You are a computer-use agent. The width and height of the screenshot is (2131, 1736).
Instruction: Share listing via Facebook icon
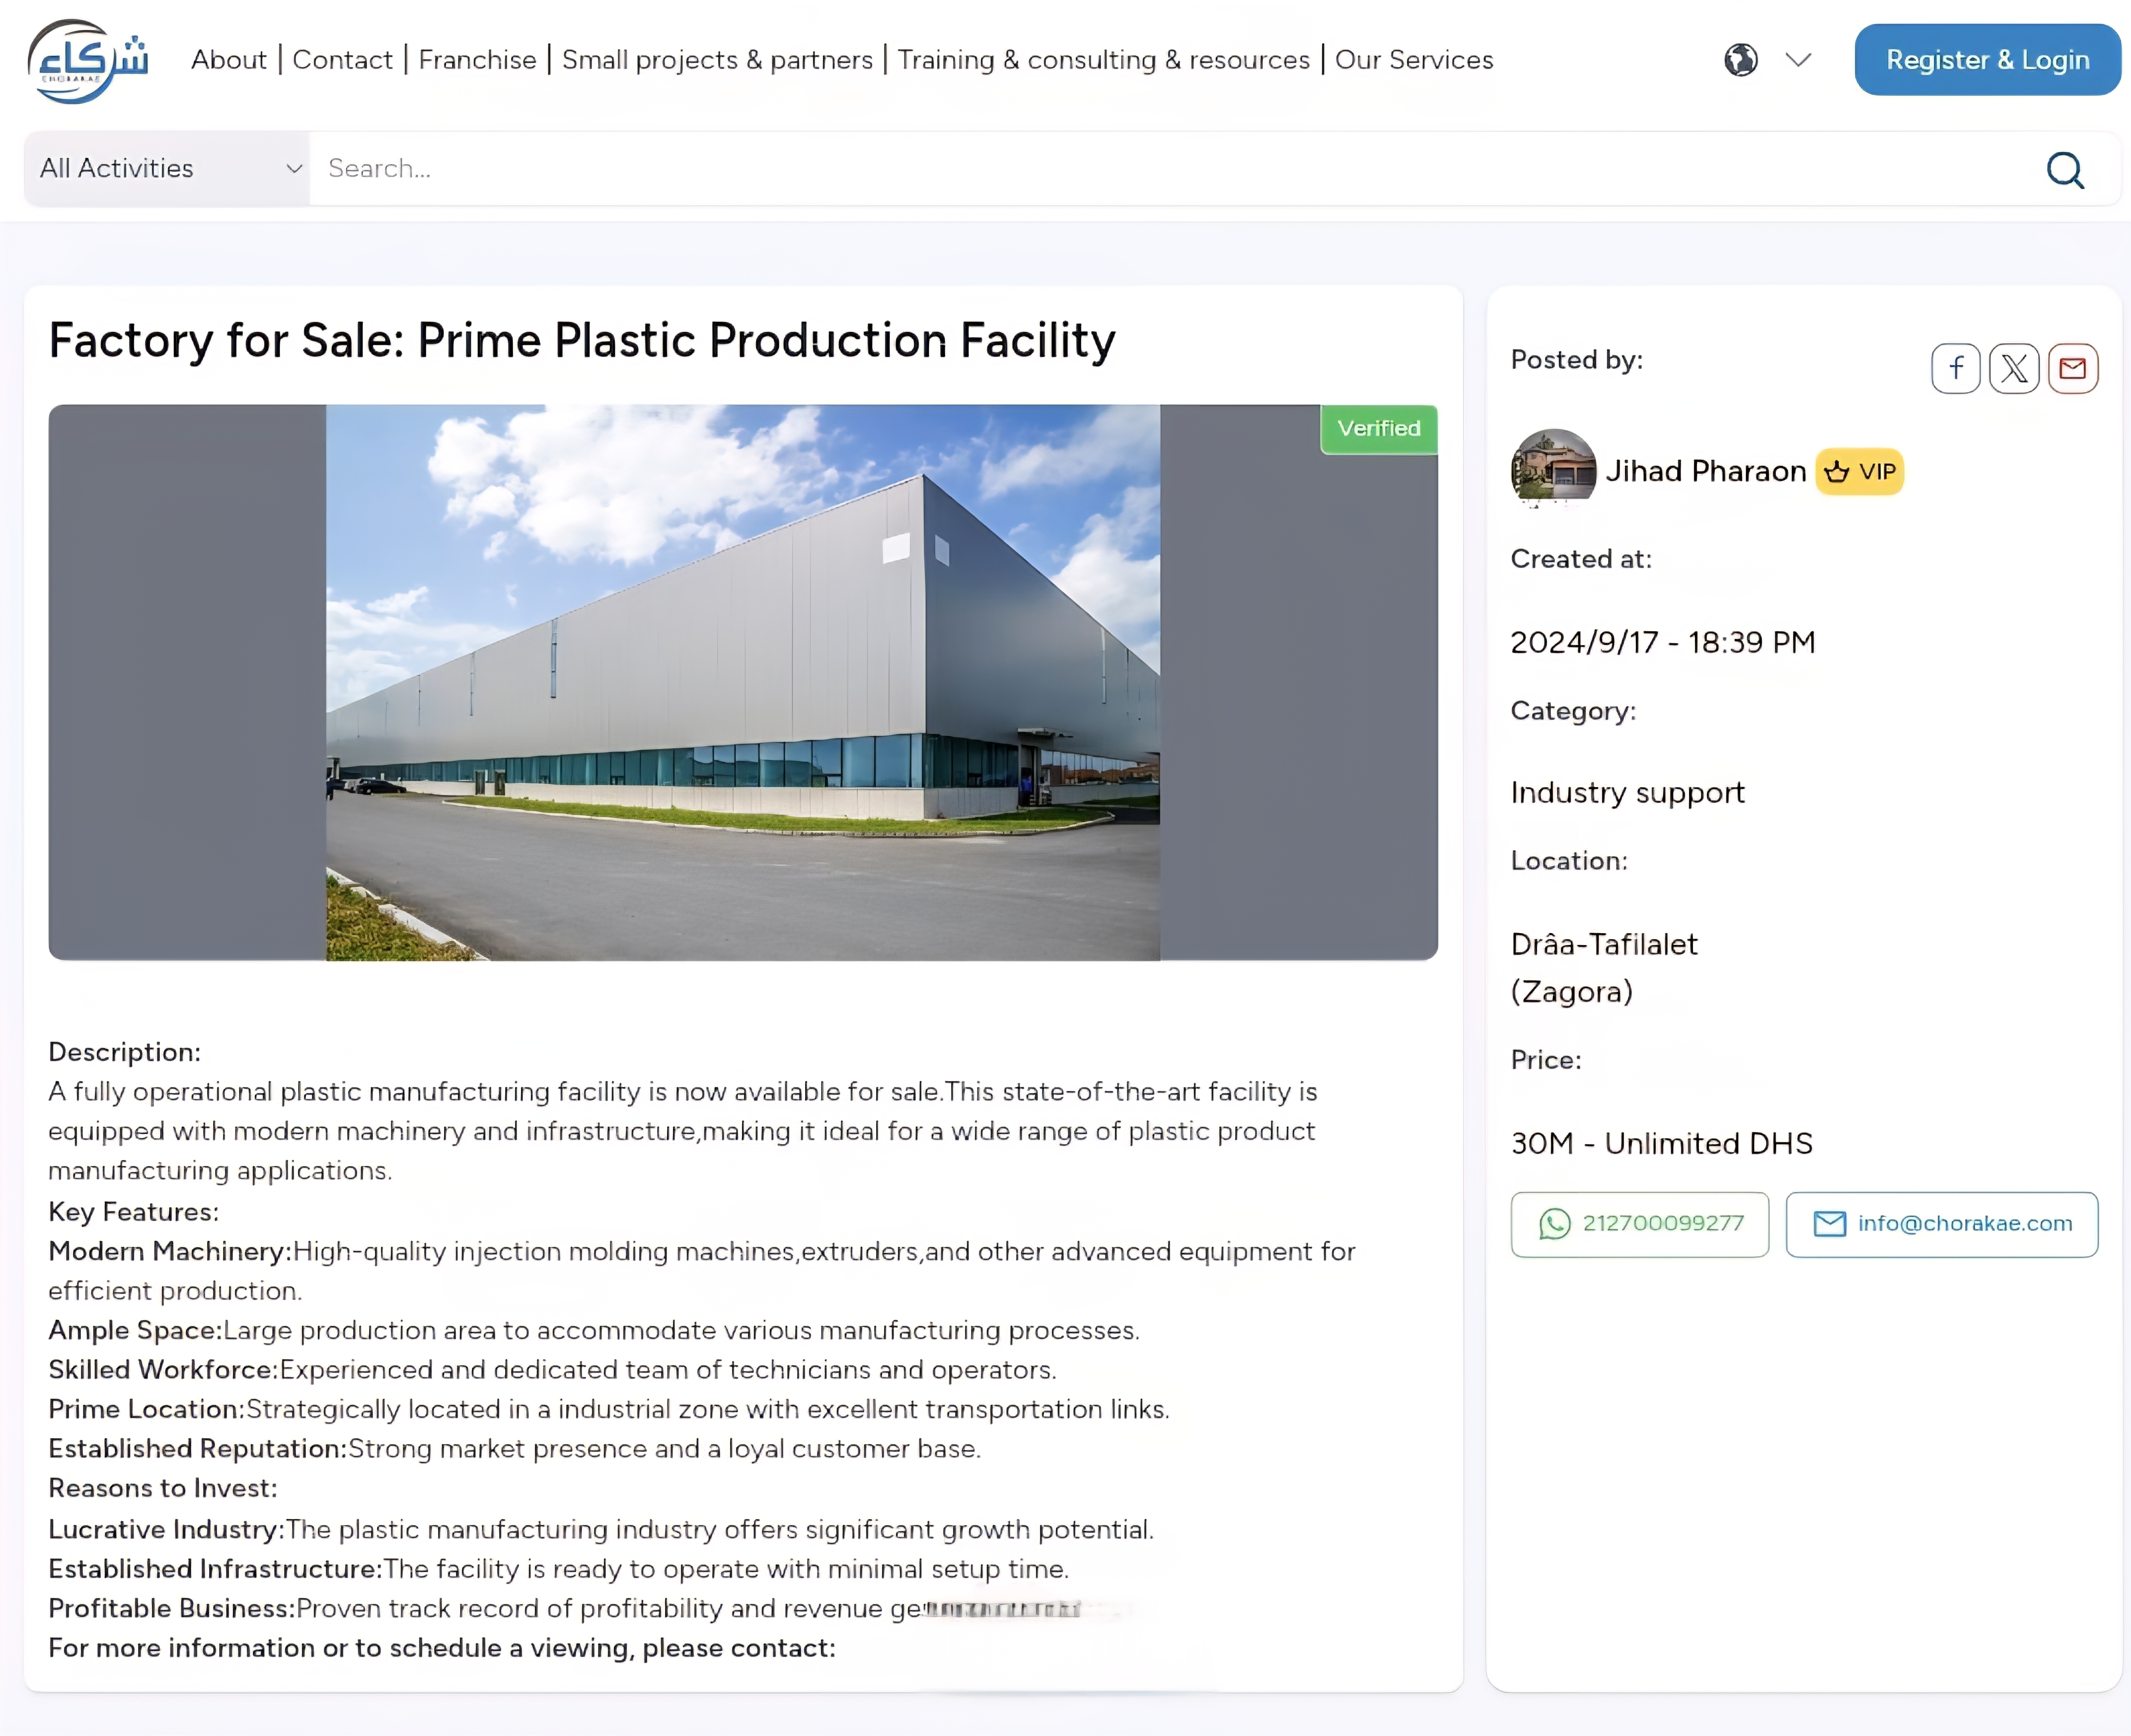[1955, 369]
